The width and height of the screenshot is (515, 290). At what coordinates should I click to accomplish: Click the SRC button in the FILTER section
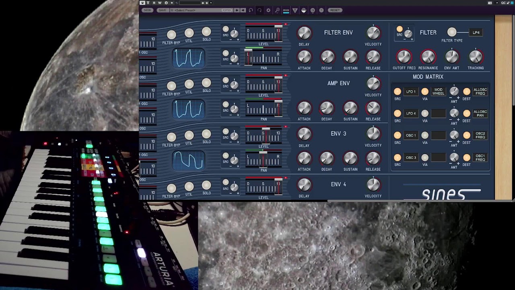point(399,29)
